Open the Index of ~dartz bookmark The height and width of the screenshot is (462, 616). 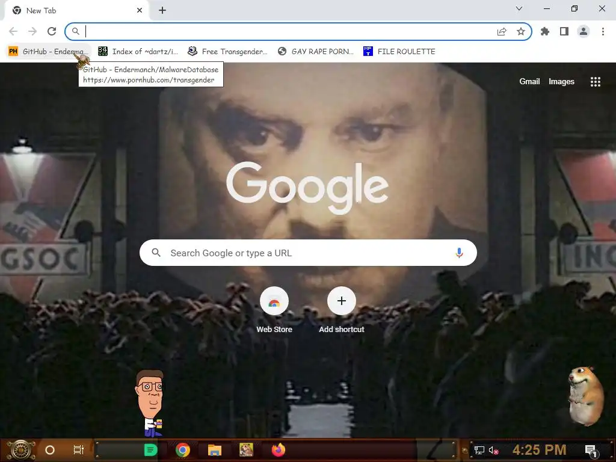(x=138, y=52)
